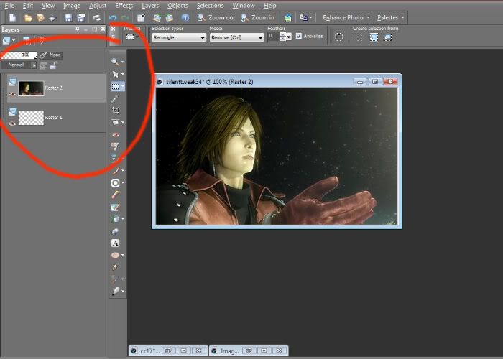Open the Objects menu
The height and width of the screenshot is (359, 503).
(x=177, y=6)
